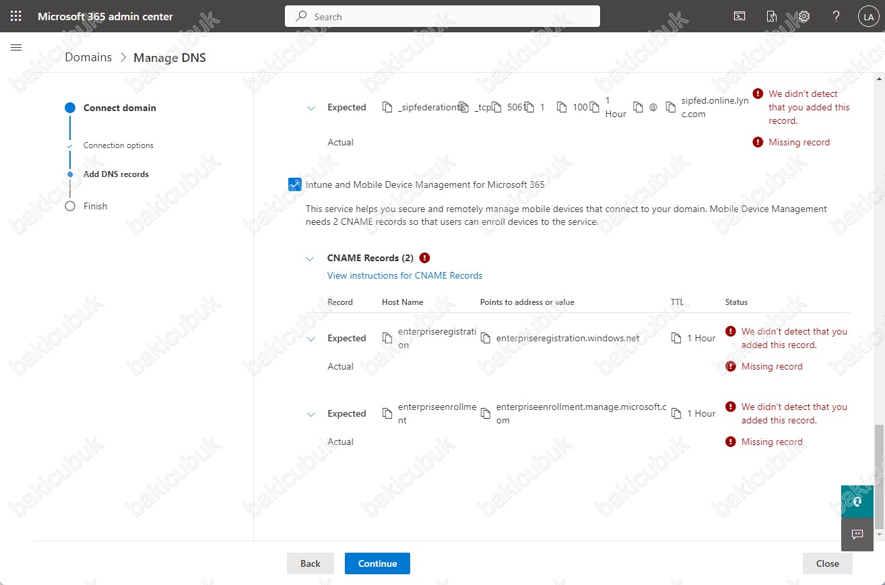Image resolution: width=885 pixels, height=585 pixels.
Task: Copy the _tcp protocol value
Action: (x=463, y=108)
